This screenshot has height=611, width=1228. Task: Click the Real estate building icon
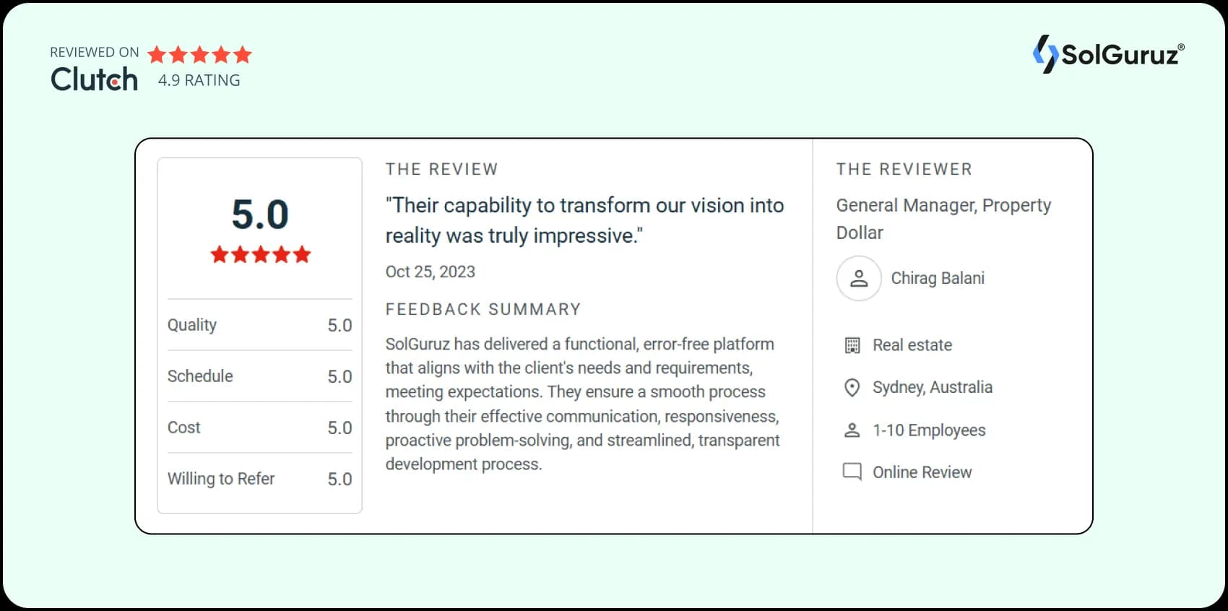(x=852, y=345)
